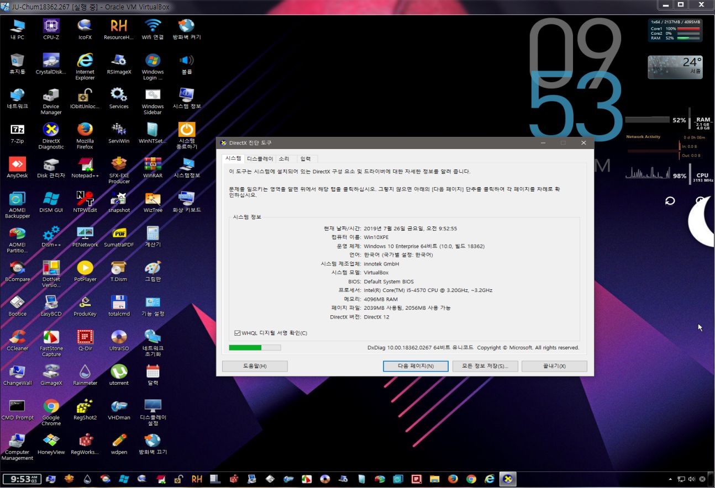Image resolution: width=715 pixels, height=488 pixels.
Task: Click the green DxDiag progress bar
Action: (255, 348)
